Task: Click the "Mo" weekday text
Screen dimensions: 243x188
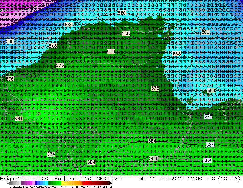Action: coord(143,179)
